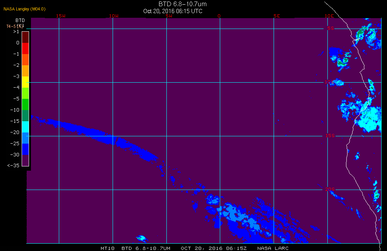Click the dark maroon >1 legend swatch

pyautogui.click(x=26, y=37)
